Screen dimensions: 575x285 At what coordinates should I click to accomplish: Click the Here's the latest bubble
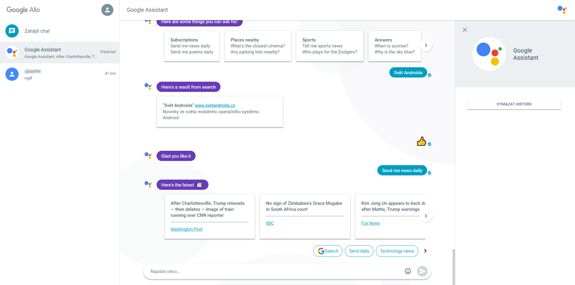coord(182,185)
